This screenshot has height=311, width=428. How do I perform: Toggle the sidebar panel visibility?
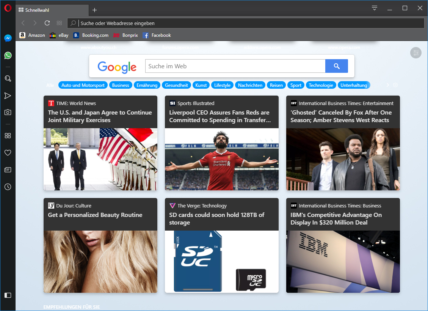tap(8, 295)
